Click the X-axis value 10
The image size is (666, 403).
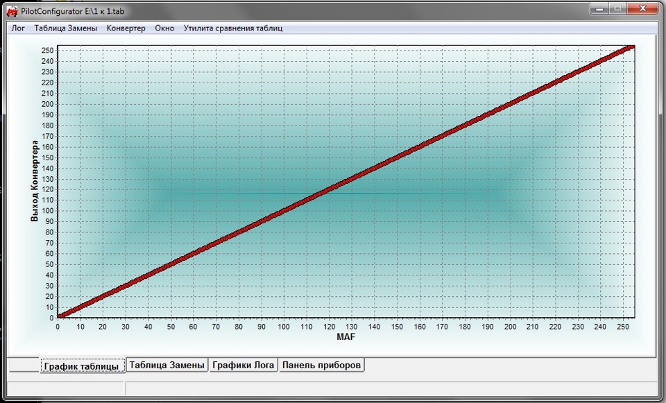coord(80,327)
